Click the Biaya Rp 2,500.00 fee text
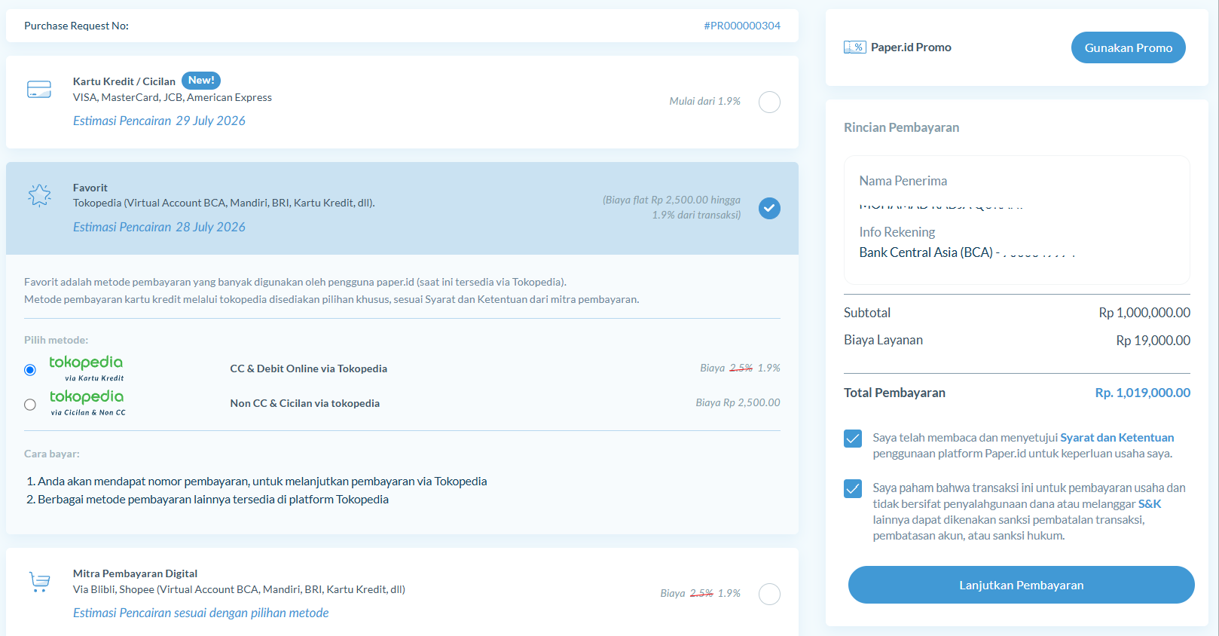 pos(738,402)
